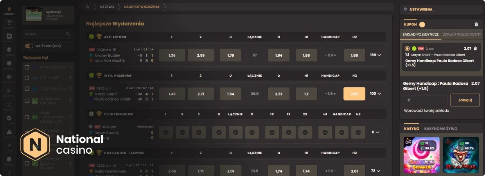Check the ATP. Estoril league checkbox

click(x=27, y=78)
